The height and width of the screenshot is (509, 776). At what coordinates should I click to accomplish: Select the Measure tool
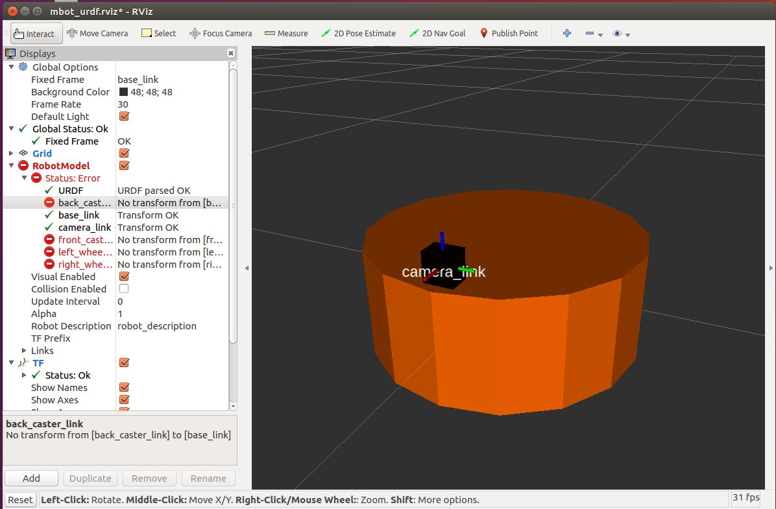(285, 33)
